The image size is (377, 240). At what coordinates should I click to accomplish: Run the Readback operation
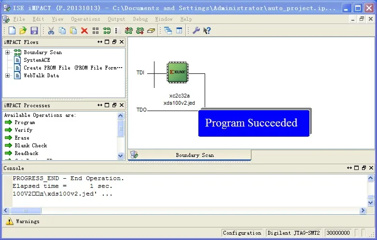[27, 153]
